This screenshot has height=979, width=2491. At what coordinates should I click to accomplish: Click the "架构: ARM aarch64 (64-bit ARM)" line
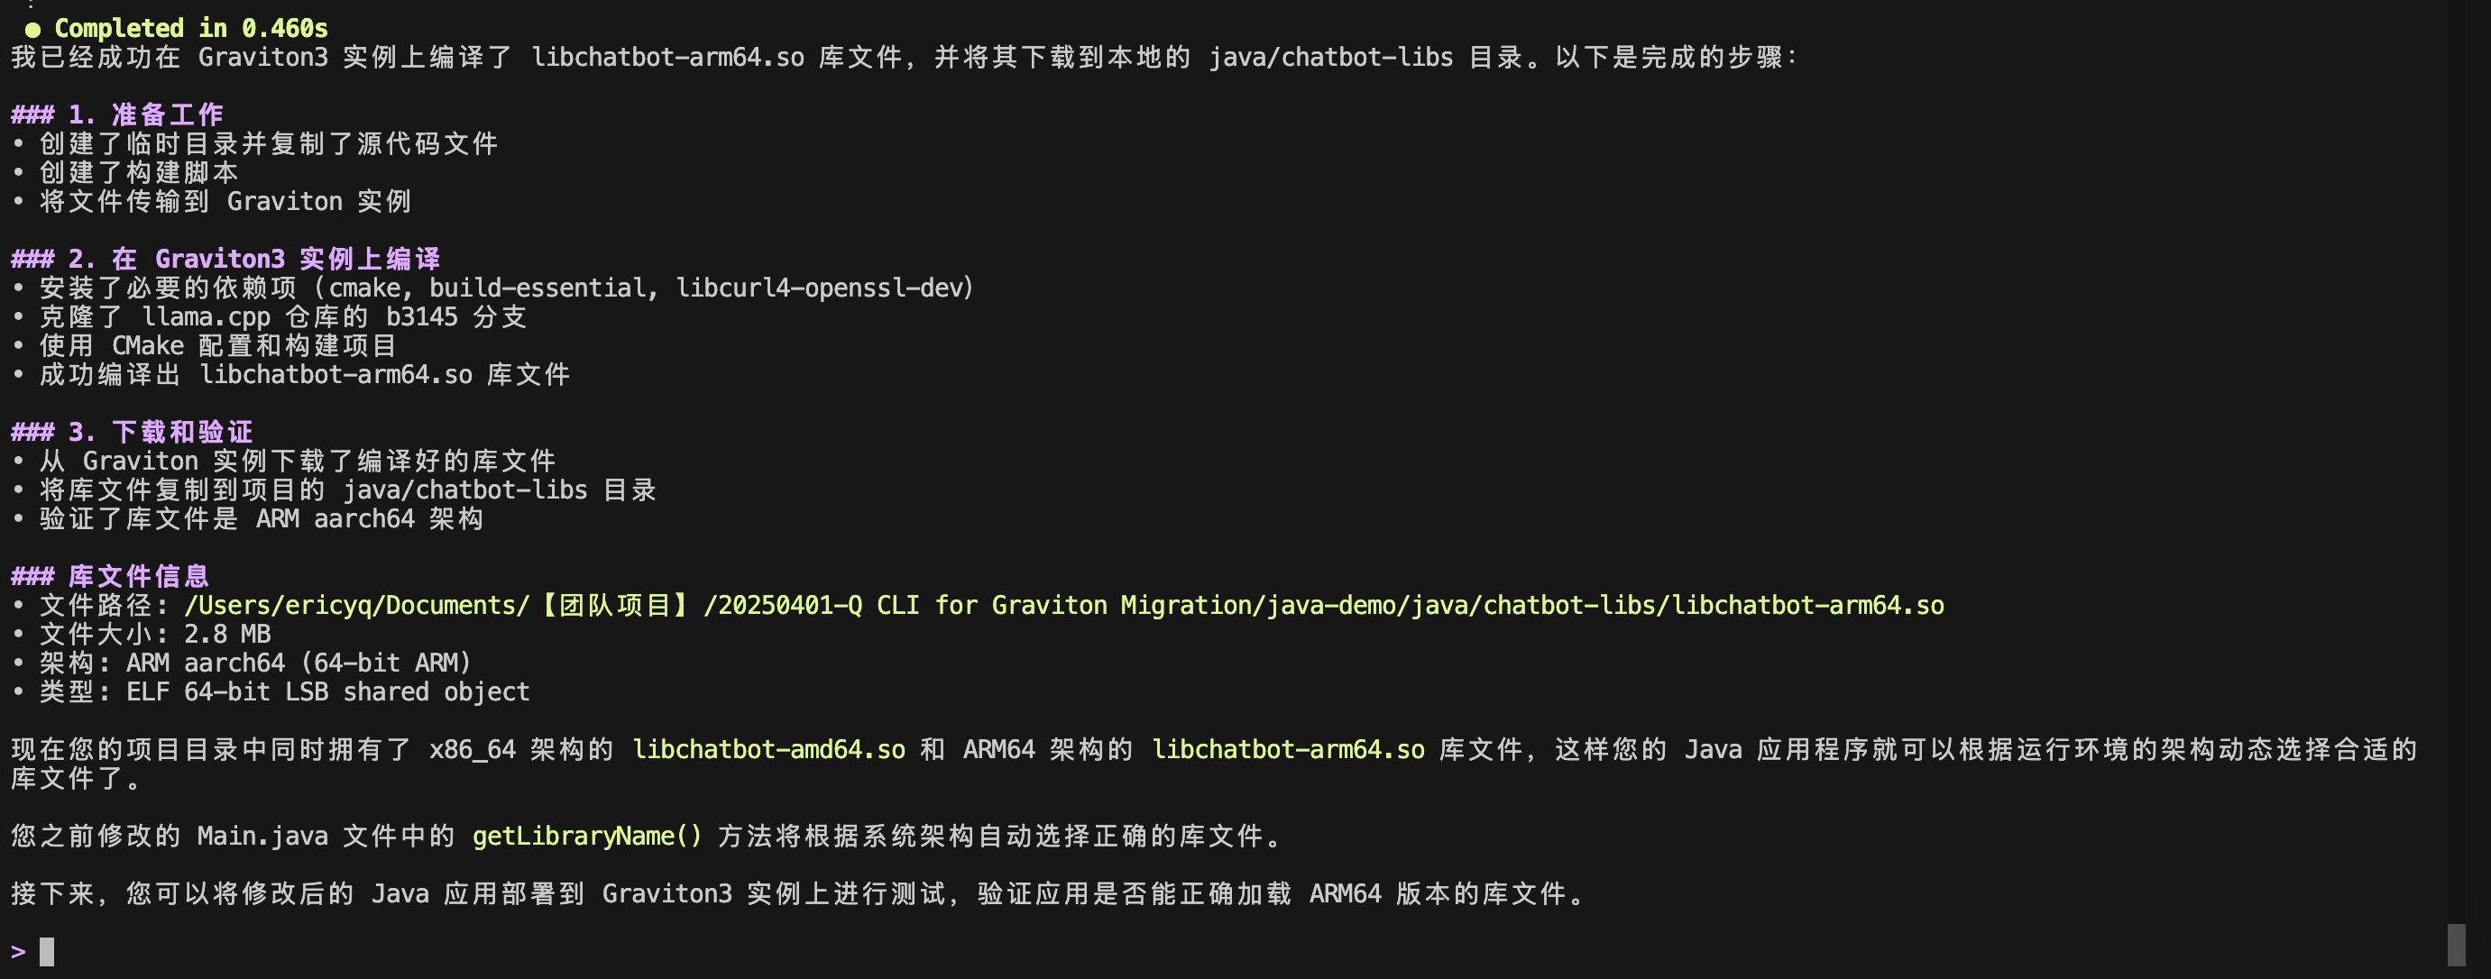255,663
